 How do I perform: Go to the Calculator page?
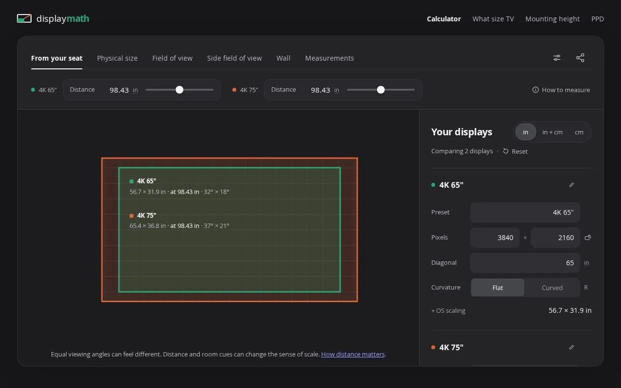tap(444, 19)
